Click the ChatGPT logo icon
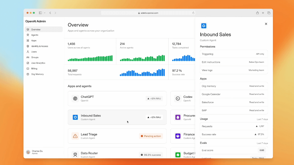This screenshot has width=294, height=165. 75,98
